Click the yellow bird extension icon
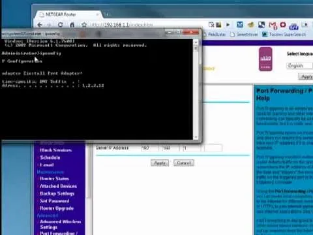 (251, 25)
